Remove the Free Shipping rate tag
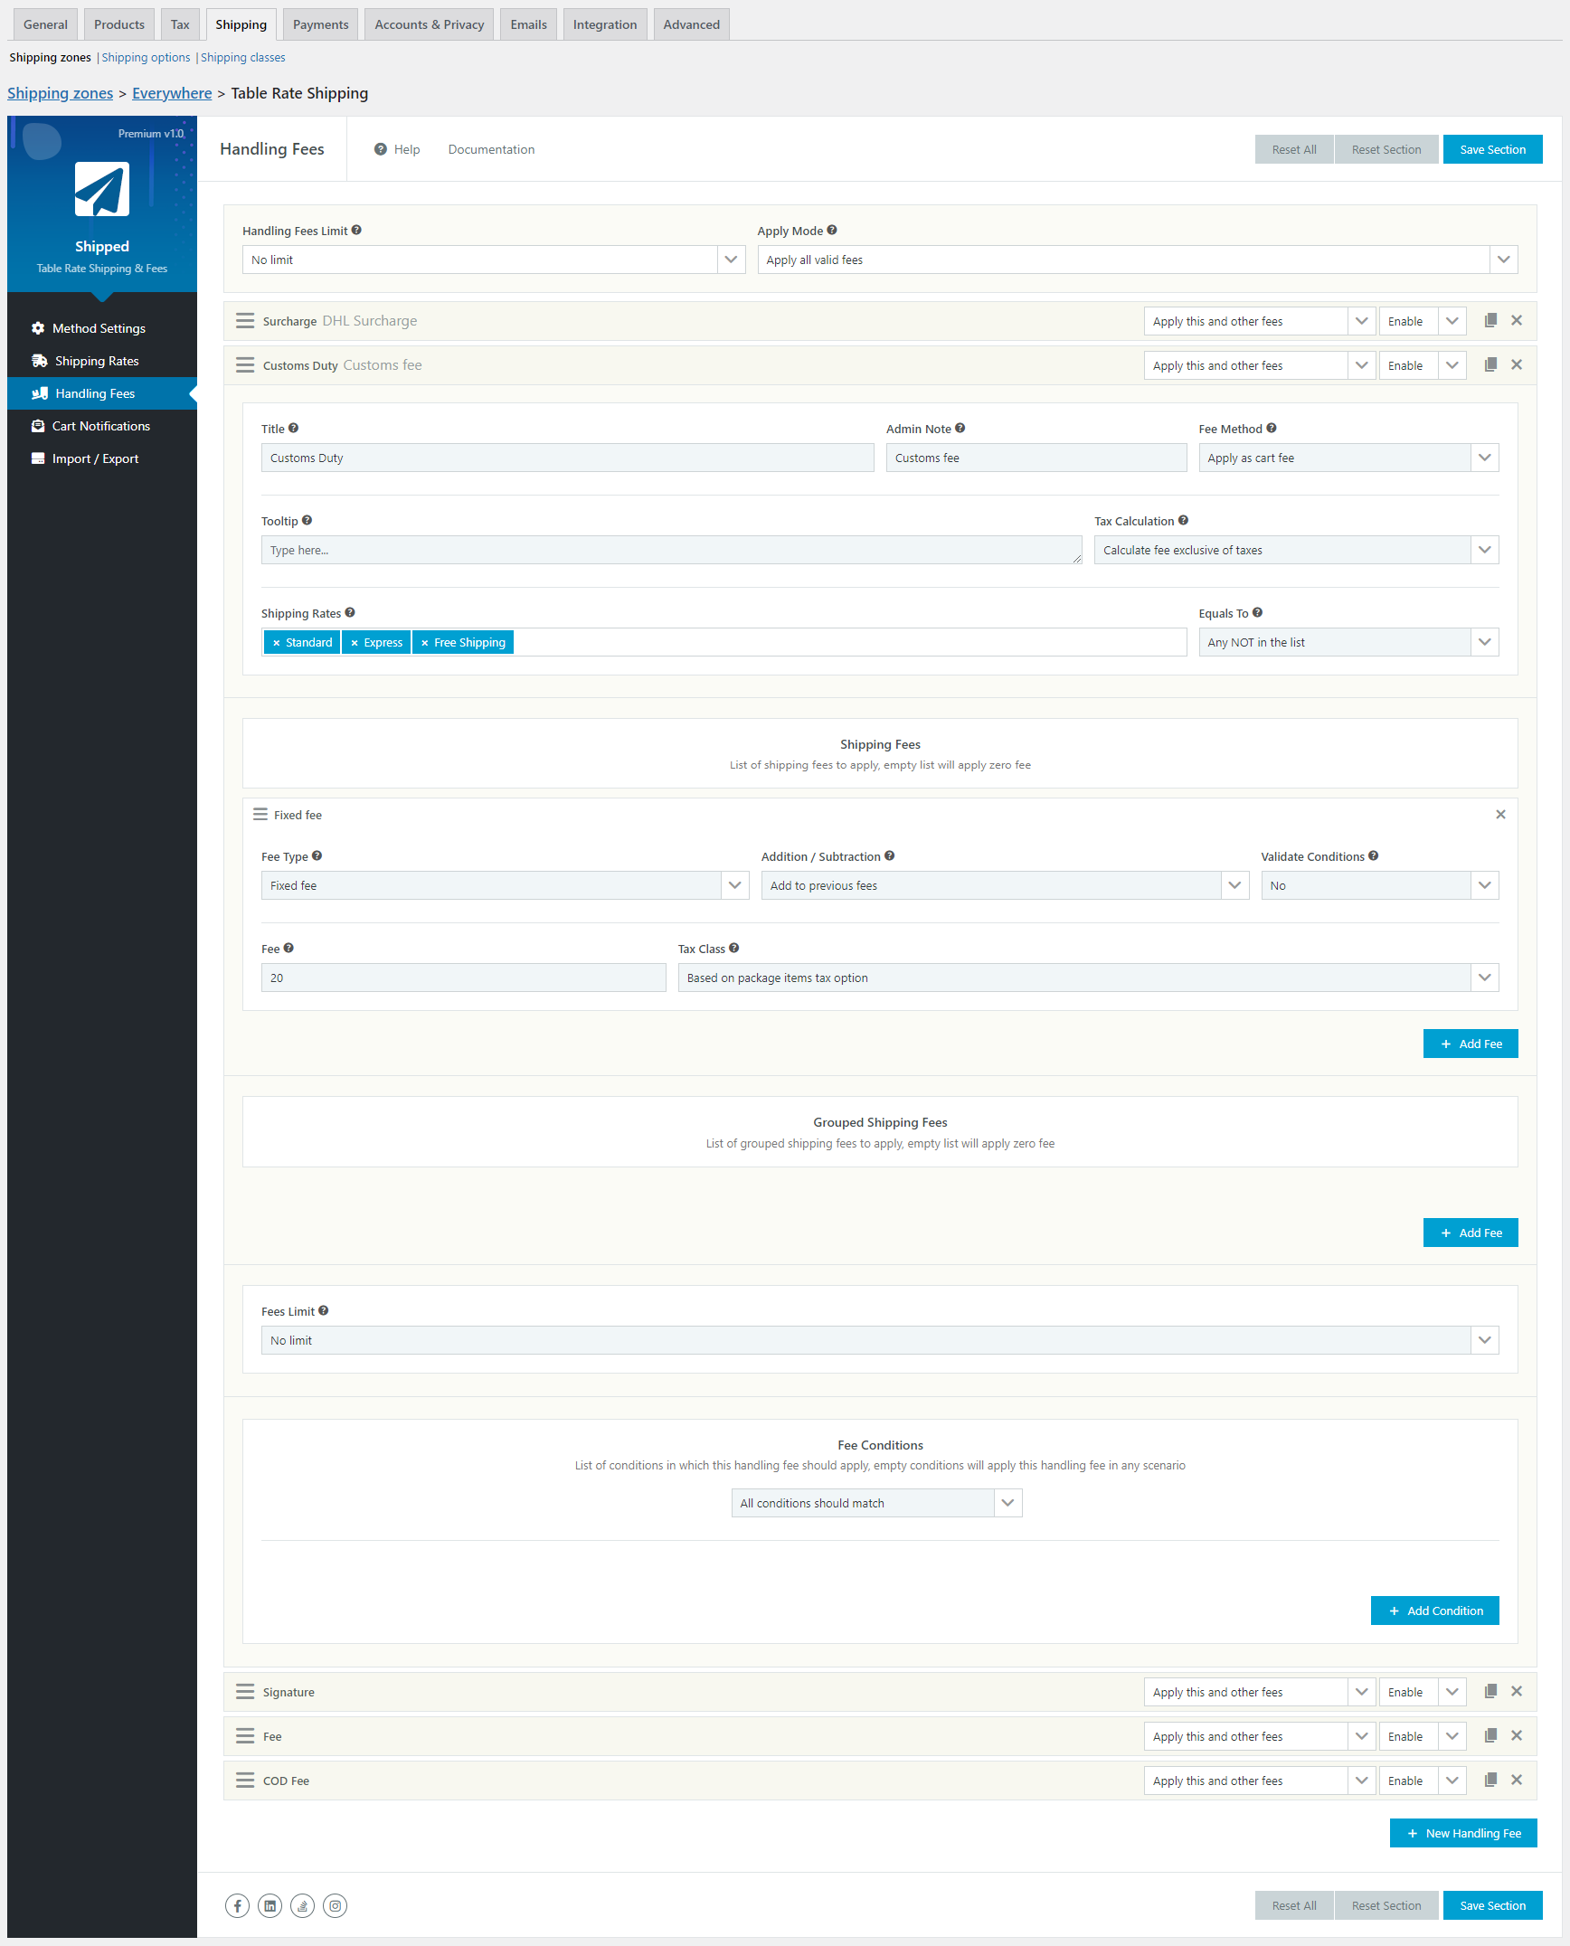1570x1946 pixels. pos(425,643)
